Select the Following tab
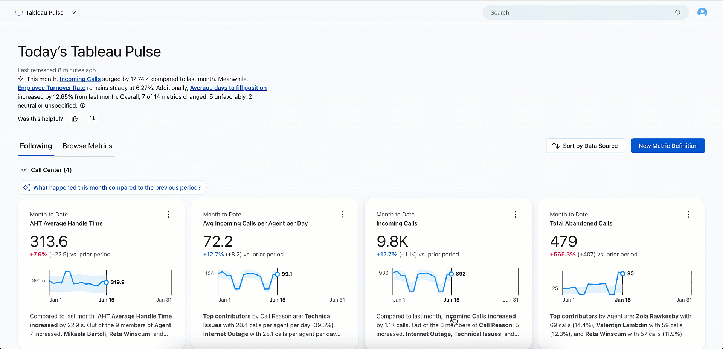Viewport: 723px width, 349px height. coord(36,146)
